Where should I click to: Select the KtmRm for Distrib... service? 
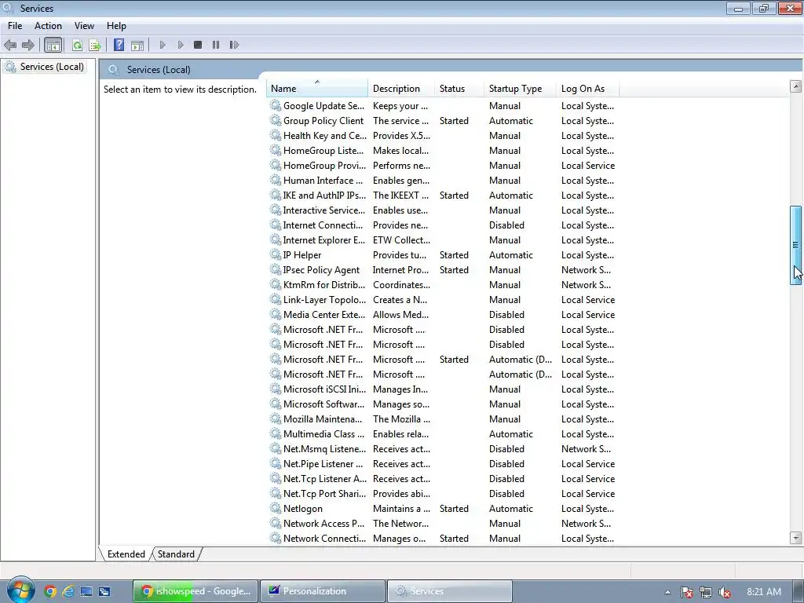point(443,284)
